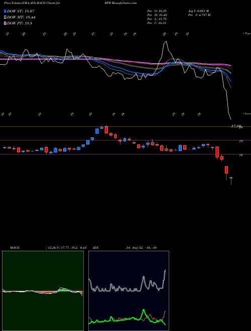Viewport: 251px width, 331px height.
Task: Click the 'ADX' panel title
Action: pos(96,248)
